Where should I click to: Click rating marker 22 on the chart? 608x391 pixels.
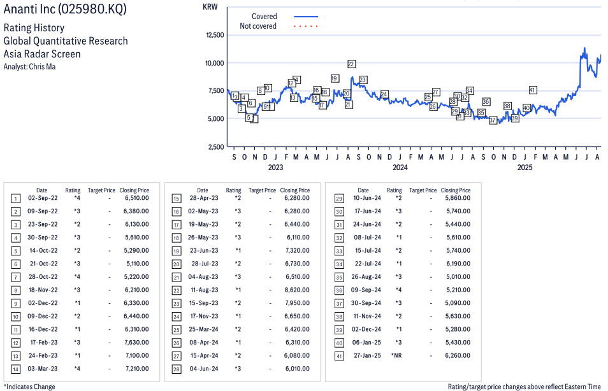(x=351, y=64)
